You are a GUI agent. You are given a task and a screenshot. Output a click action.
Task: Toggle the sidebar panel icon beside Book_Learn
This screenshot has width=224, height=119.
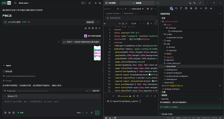(16, 3)
